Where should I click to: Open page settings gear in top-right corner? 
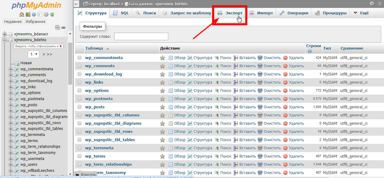pyautogui.click(x=372, y=3)
